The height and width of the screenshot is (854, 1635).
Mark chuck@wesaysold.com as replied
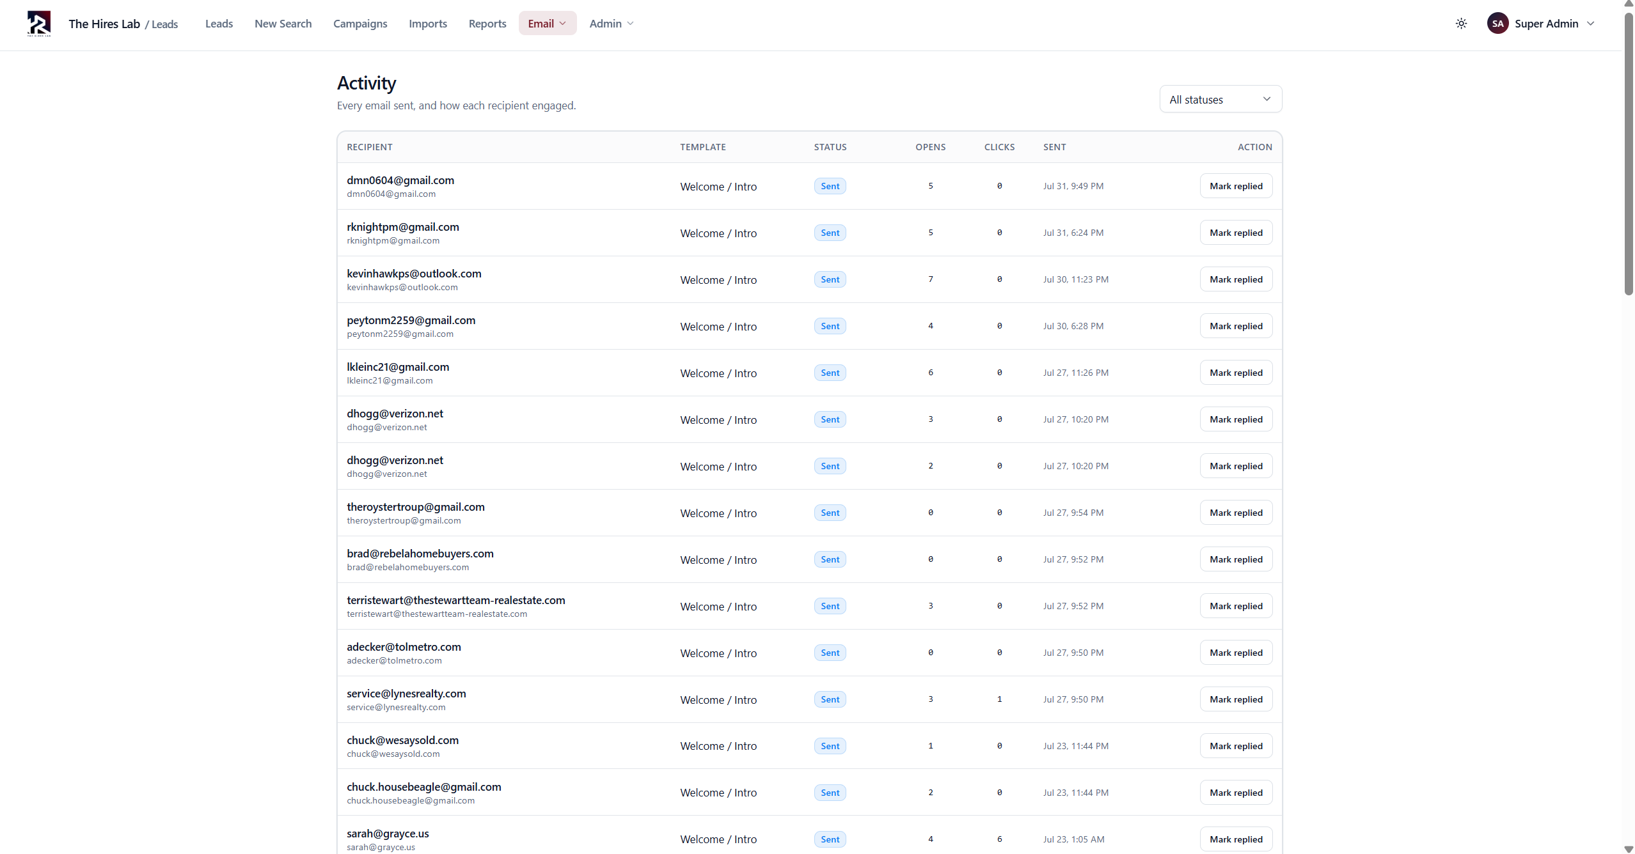click(x=1236, y=746)
